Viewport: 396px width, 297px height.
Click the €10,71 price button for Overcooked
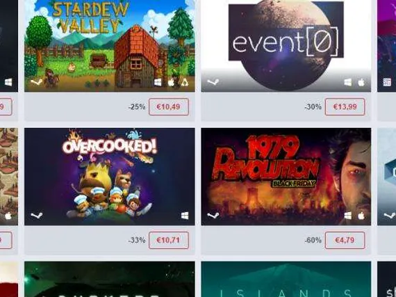click(169, 240)
